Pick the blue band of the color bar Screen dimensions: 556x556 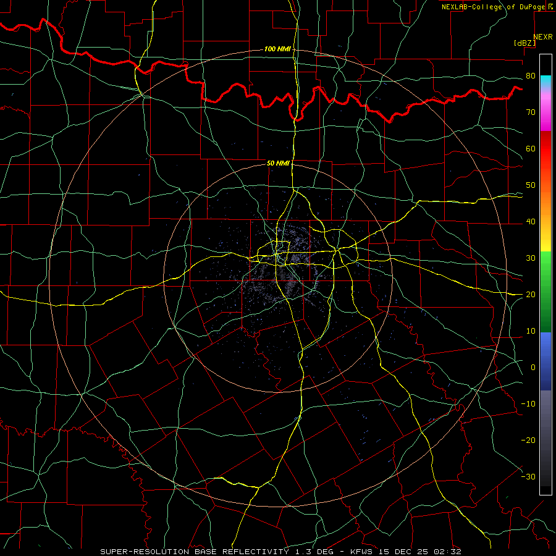pos(545,361)
